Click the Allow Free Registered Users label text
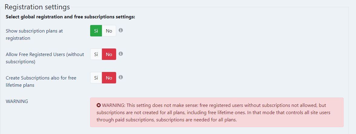Viewport: 356px width, 134px height. tap(45, 58)
